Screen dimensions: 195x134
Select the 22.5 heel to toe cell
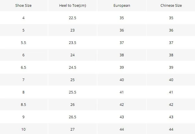tap(73, 18)
